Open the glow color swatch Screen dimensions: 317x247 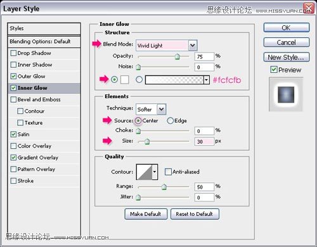tap(125, 80)
